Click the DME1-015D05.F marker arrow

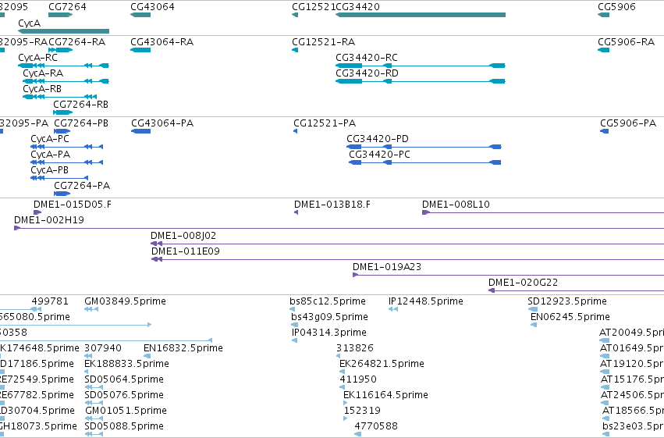point(37,212)
